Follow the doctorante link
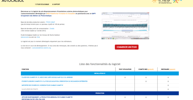This screenshot has width=193, height=100. coord(25,37)
